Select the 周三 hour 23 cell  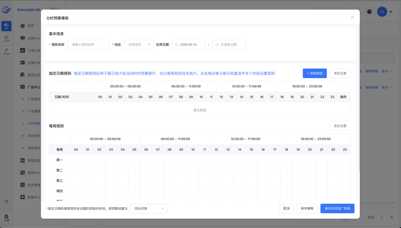point(345,181)
